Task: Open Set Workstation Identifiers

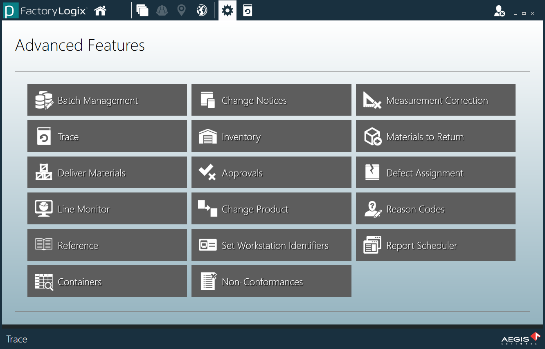Action: 271,245
